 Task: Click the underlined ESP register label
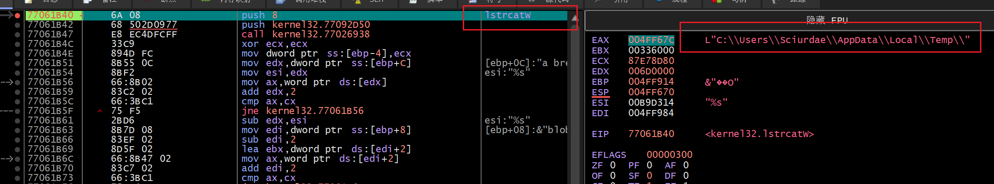(x=600, y=92)
